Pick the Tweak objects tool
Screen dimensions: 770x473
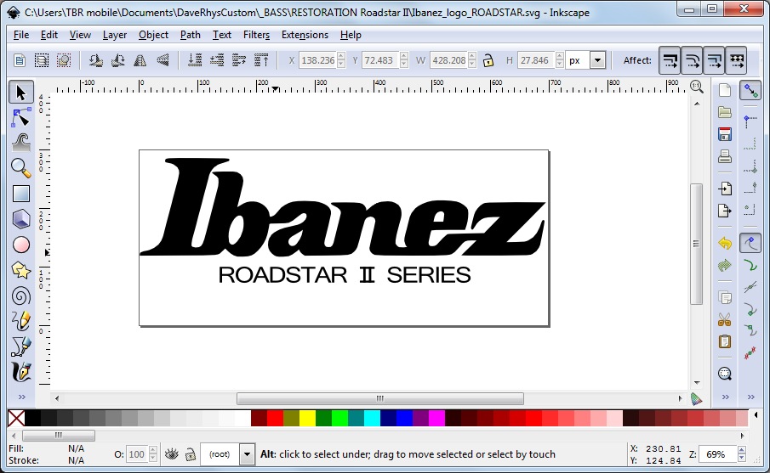pyautogui.click(x=20, y=142)
